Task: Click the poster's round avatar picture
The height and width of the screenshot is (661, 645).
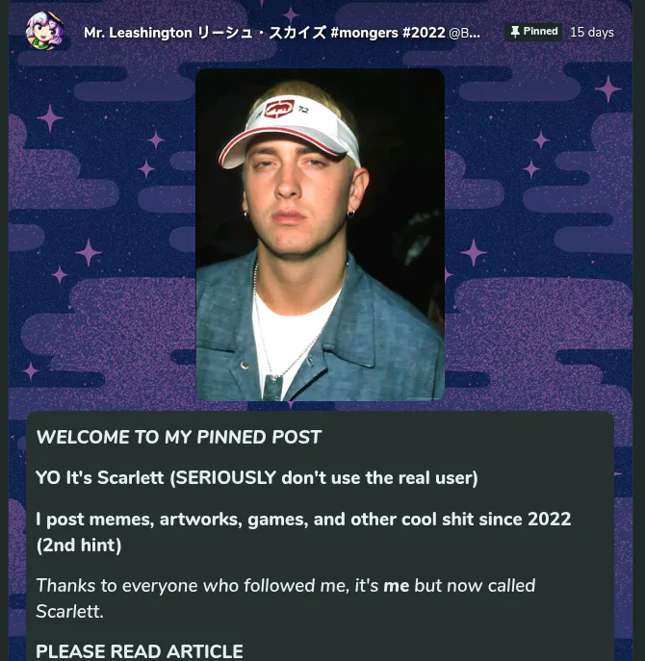Action: 45,31
